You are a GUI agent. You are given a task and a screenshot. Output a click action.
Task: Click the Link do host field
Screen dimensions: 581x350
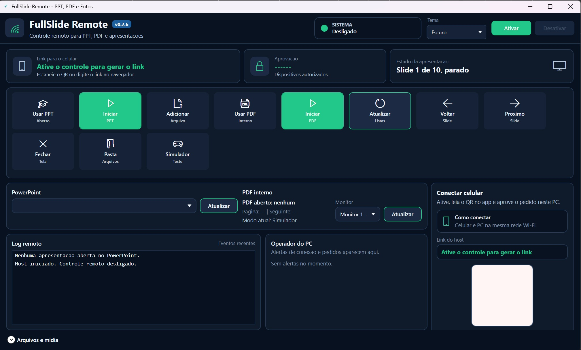502,252
